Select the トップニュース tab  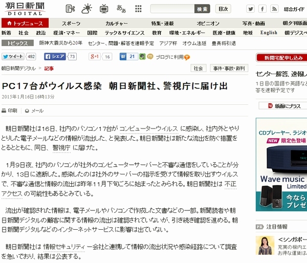point(25,23)
